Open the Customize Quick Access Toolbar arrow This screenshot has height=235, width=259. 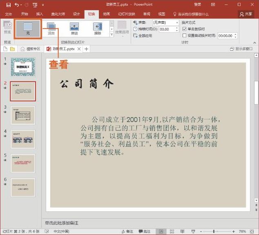pos(43,5)
